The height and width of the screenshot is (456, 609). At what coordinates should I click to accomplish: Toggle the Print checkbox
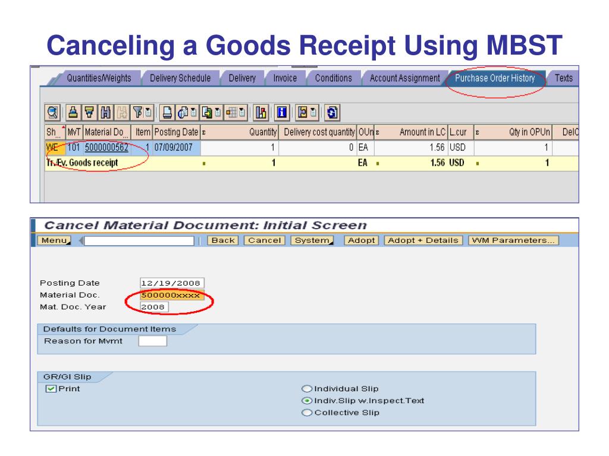[x=51, y=388]
